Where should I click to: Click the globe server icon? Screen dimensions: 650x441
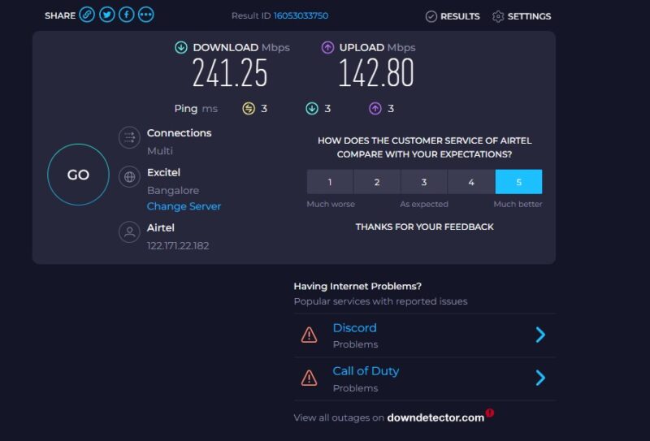[128, 177]
